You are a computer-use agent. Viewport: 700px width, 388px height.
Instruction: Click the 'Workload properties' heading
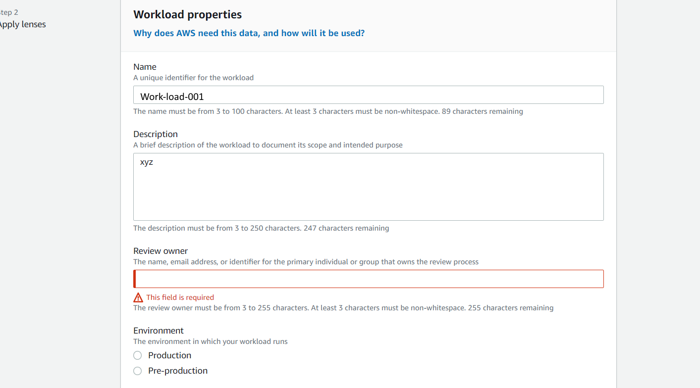tap(188, 14)
